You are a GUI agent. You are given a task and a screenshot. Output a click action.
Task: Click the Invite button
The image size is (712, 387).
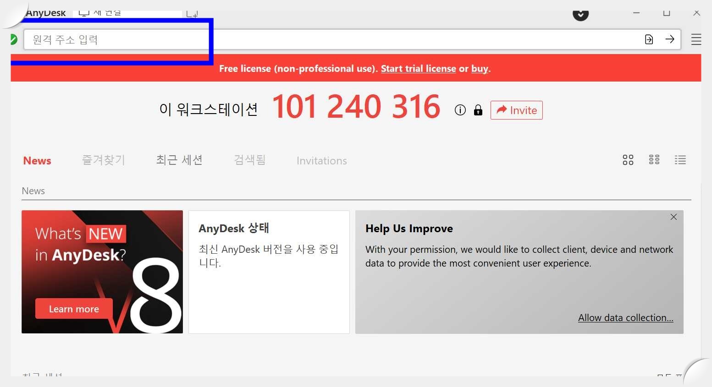click(516, 110)
